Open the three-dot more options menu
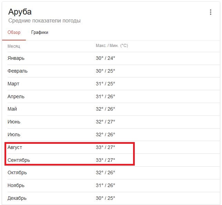222x205 pixels. [211, 12]
